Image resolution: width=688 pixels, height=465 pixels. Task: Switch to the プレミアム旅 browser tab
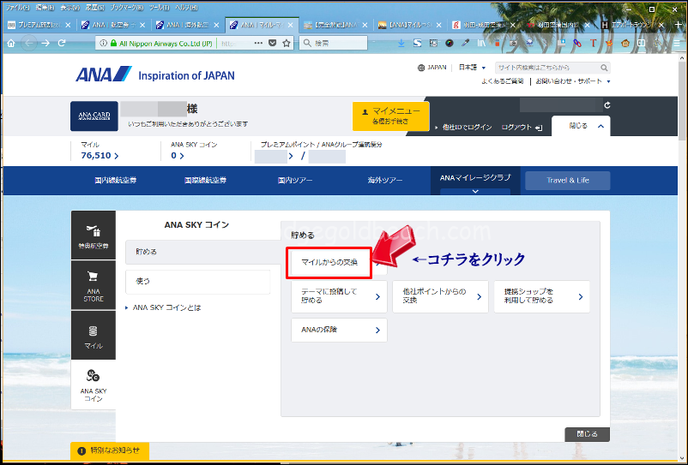coord(39,25)
